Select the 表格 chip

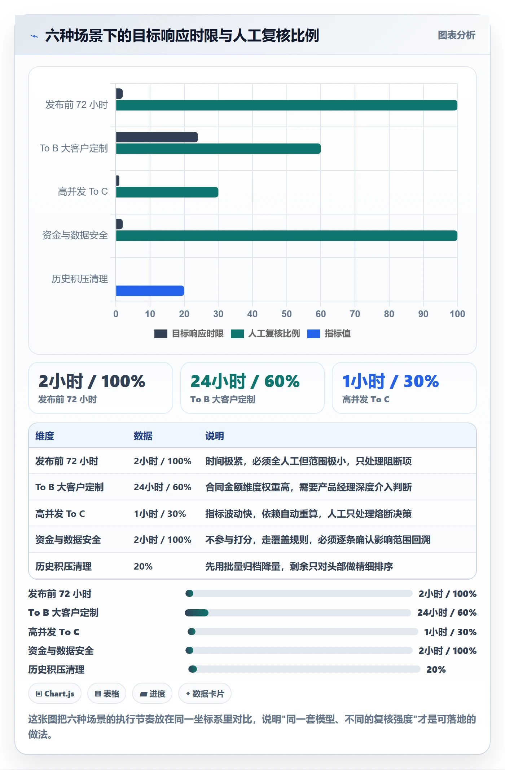pos(107,694)
